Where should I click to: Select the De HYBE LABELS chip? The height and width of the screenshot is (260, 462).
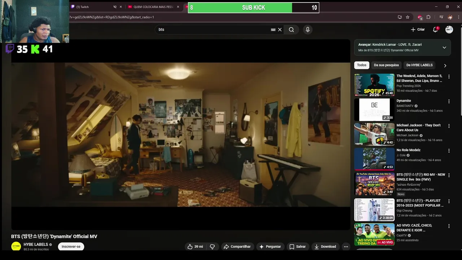click(x=419, y=65)
